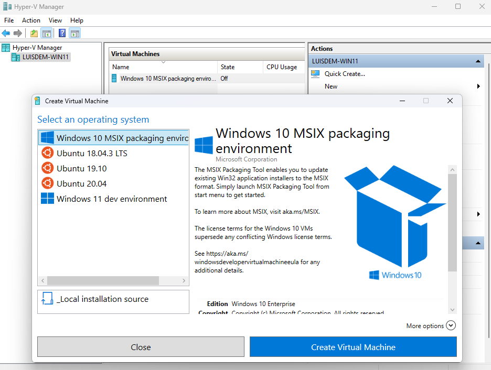Click description pane scroll up arrow

[x=452, y=170]
